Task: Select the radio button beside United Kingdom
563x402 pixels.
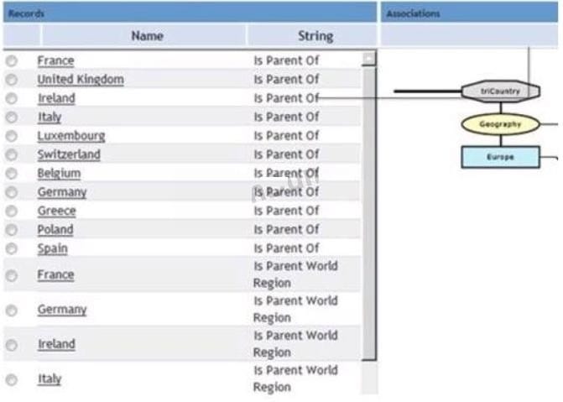Action: [x=12, y=80]
